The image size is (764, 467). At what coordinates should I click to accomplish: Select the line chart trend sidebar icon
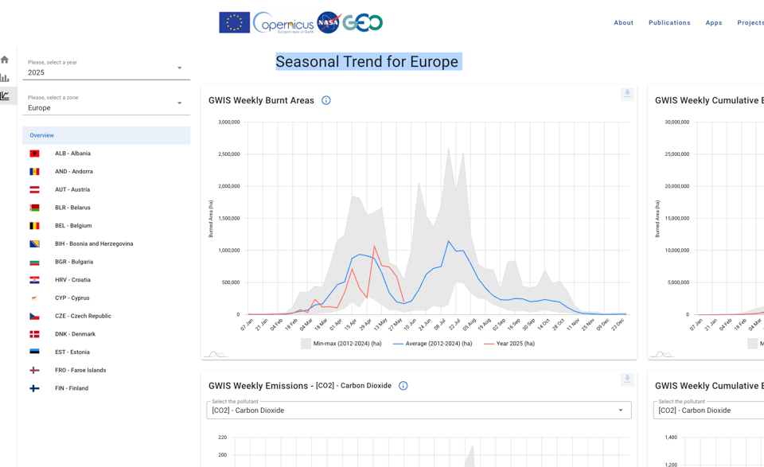5,96
